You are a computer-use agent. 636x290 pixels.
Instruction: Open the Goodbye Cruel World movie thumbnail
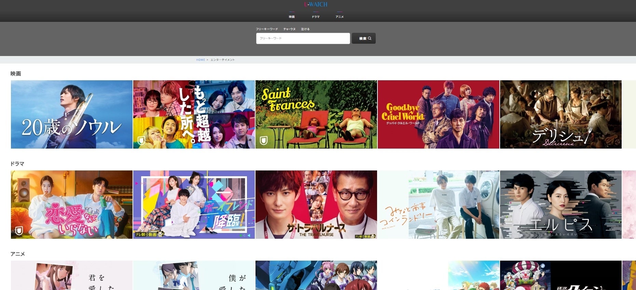439,114
